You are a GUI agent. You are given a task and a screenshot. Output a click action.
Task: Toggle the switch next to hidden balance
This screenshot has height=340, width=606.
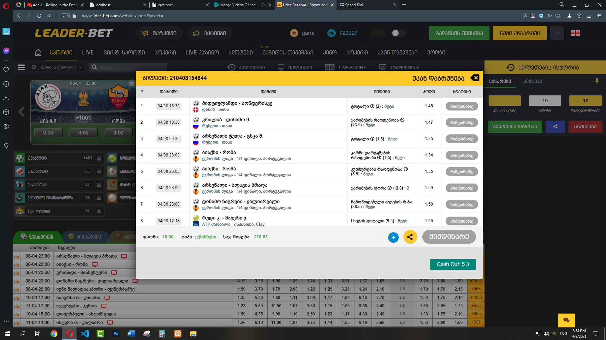click(x=398, y=33)
